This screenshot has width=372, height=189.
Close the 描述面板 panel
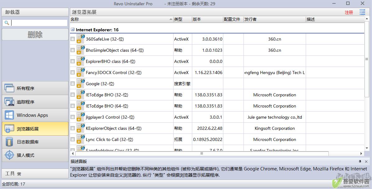(x=366, y=161)
